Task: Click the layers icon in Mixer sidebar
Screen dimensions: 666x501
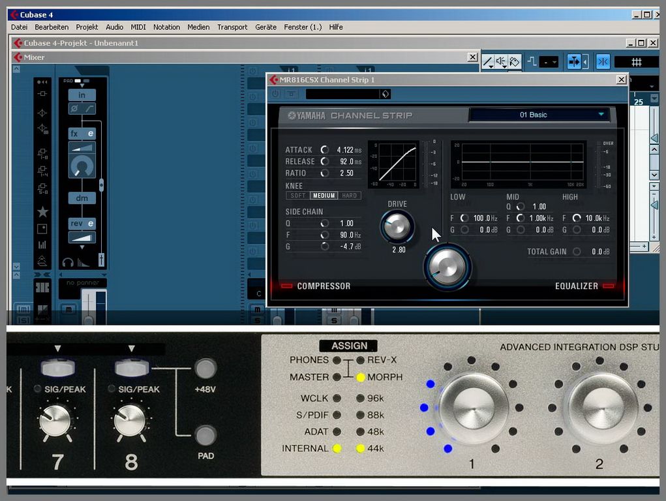Action: [42, 260]
